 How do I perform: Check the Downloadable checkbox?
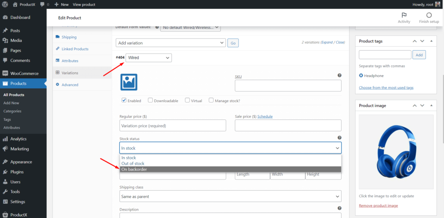pos(150,100)
